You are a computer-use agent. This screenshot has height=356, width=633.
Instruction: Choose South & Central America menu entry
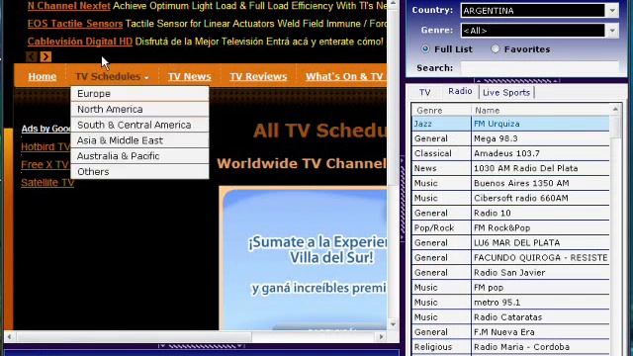pos(139,126)
